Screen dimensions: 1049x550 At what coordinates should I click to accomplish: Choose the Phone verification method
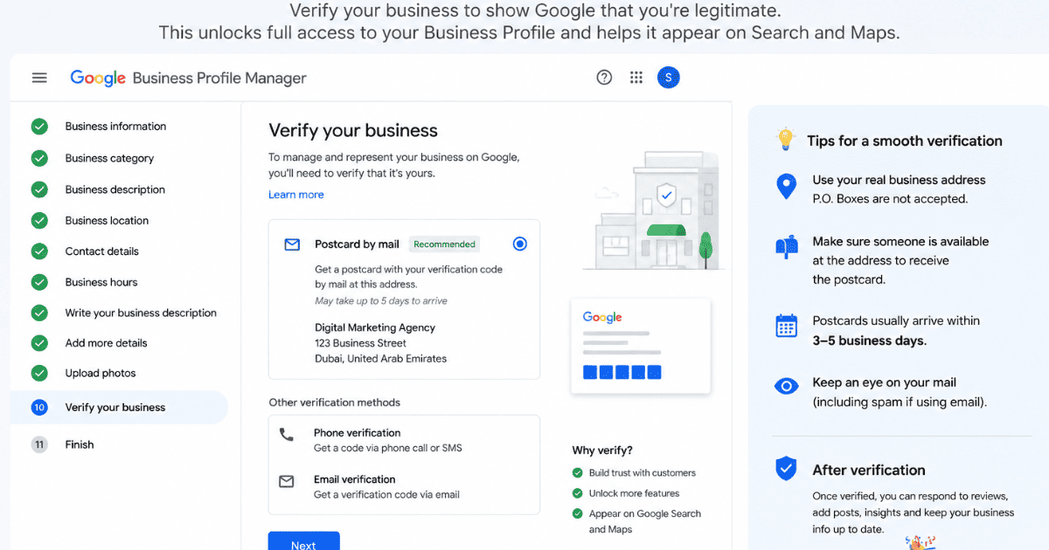(x=404, y=440)
